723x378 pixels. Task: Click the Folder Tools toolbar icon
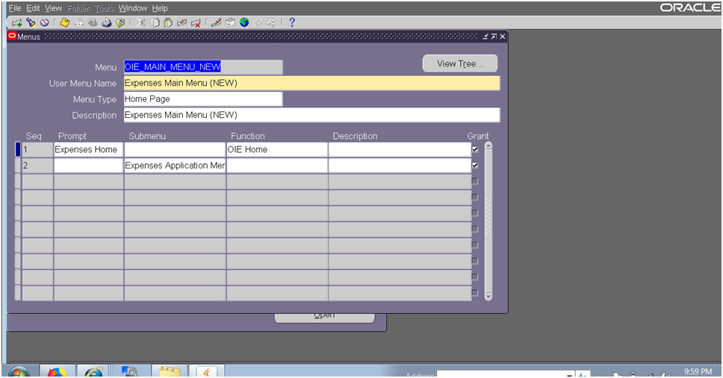pyautogui.click(x=272, y=22)
